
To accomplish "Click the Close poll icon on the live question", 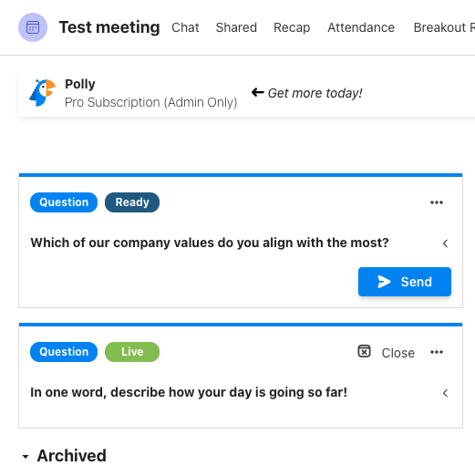I will 364,351.
